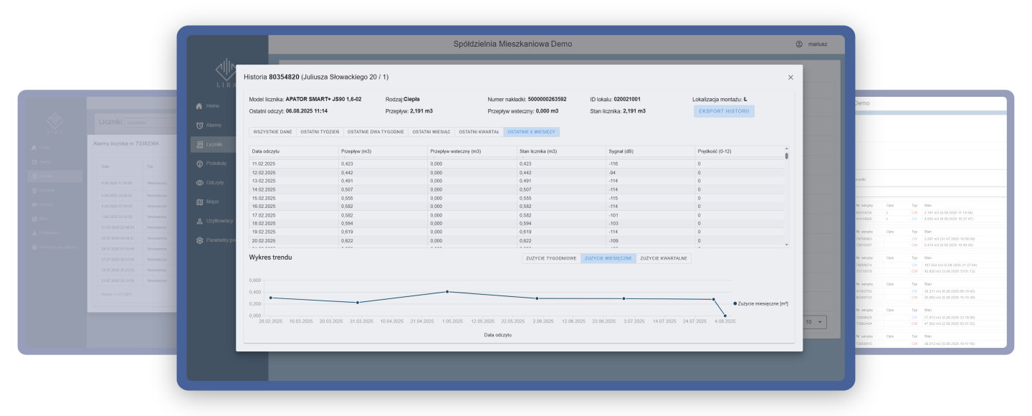Select Ostatnie dwa tygodnie range

(376, 132)
